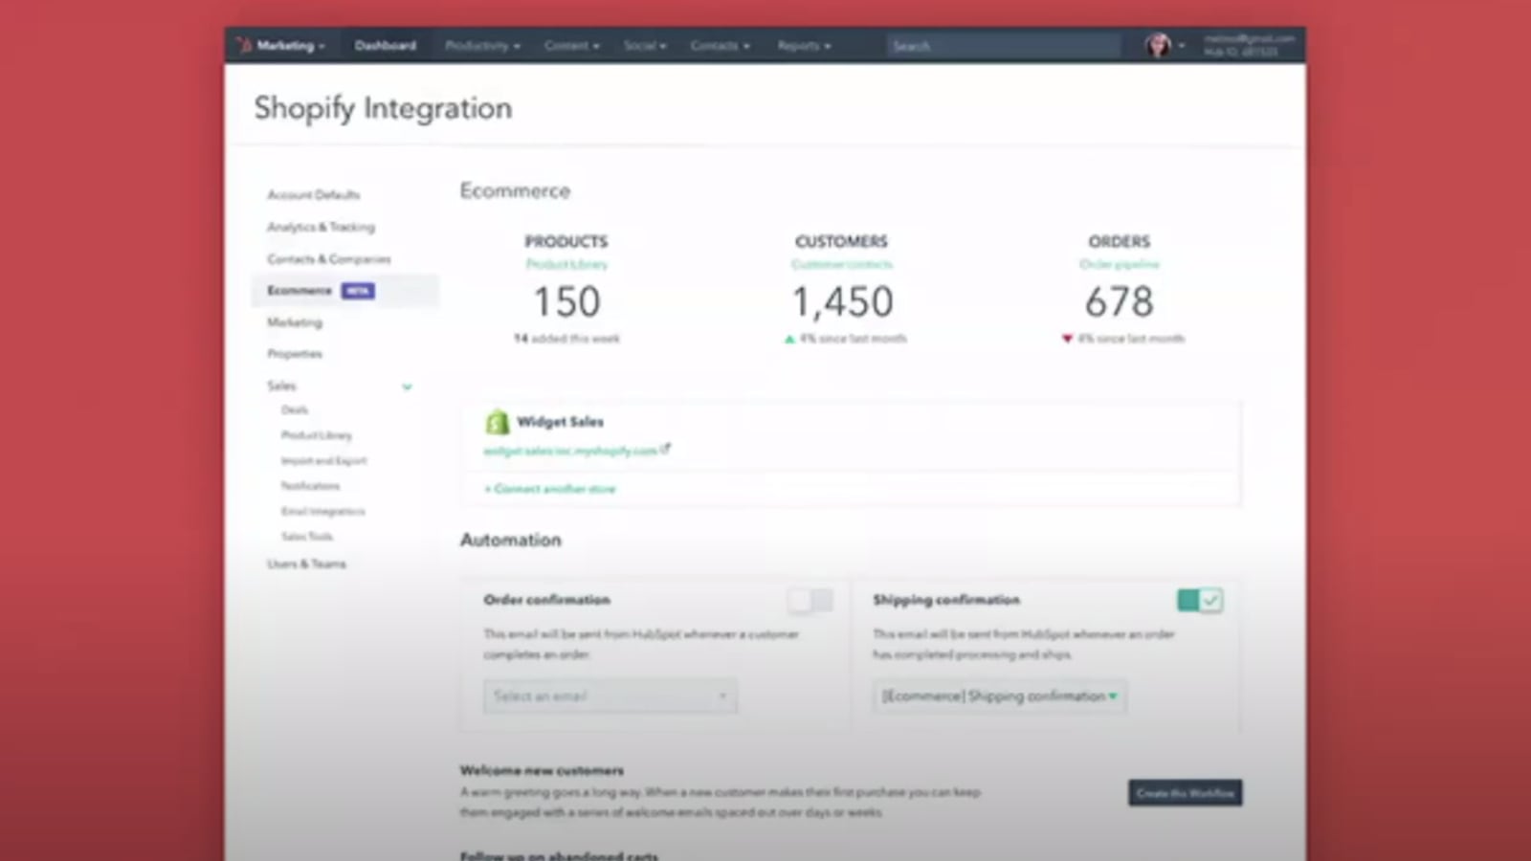Open the external link icon after store URL

(666, 449)
